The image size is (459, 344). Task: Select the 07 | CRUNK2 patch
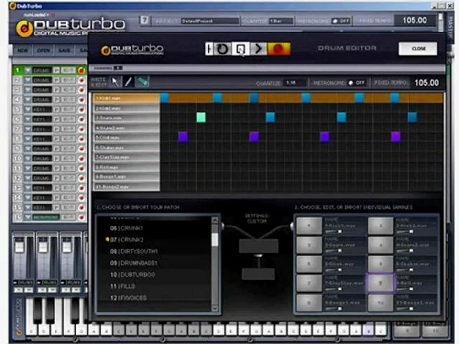(127, 240)
